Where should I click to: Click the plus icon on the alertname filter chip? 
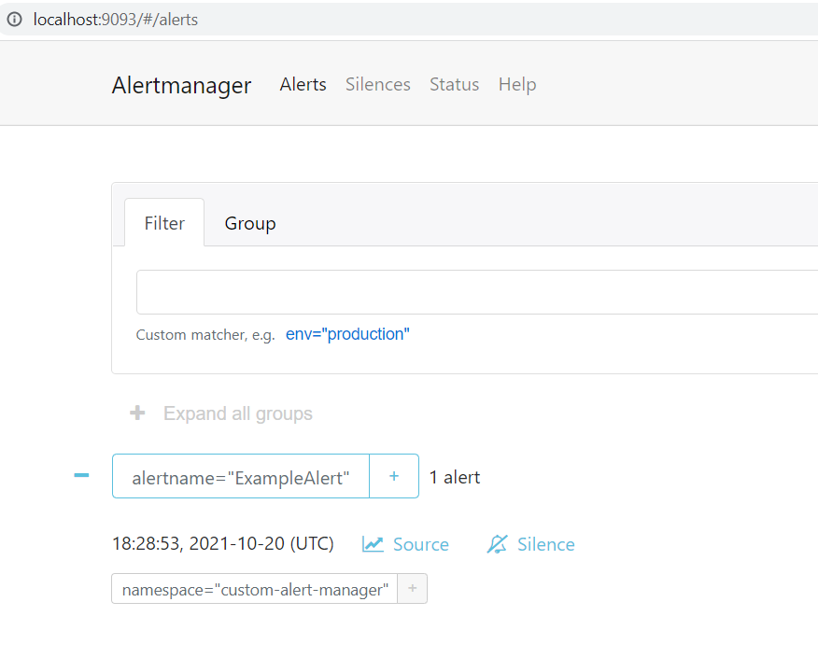point(393,476)
